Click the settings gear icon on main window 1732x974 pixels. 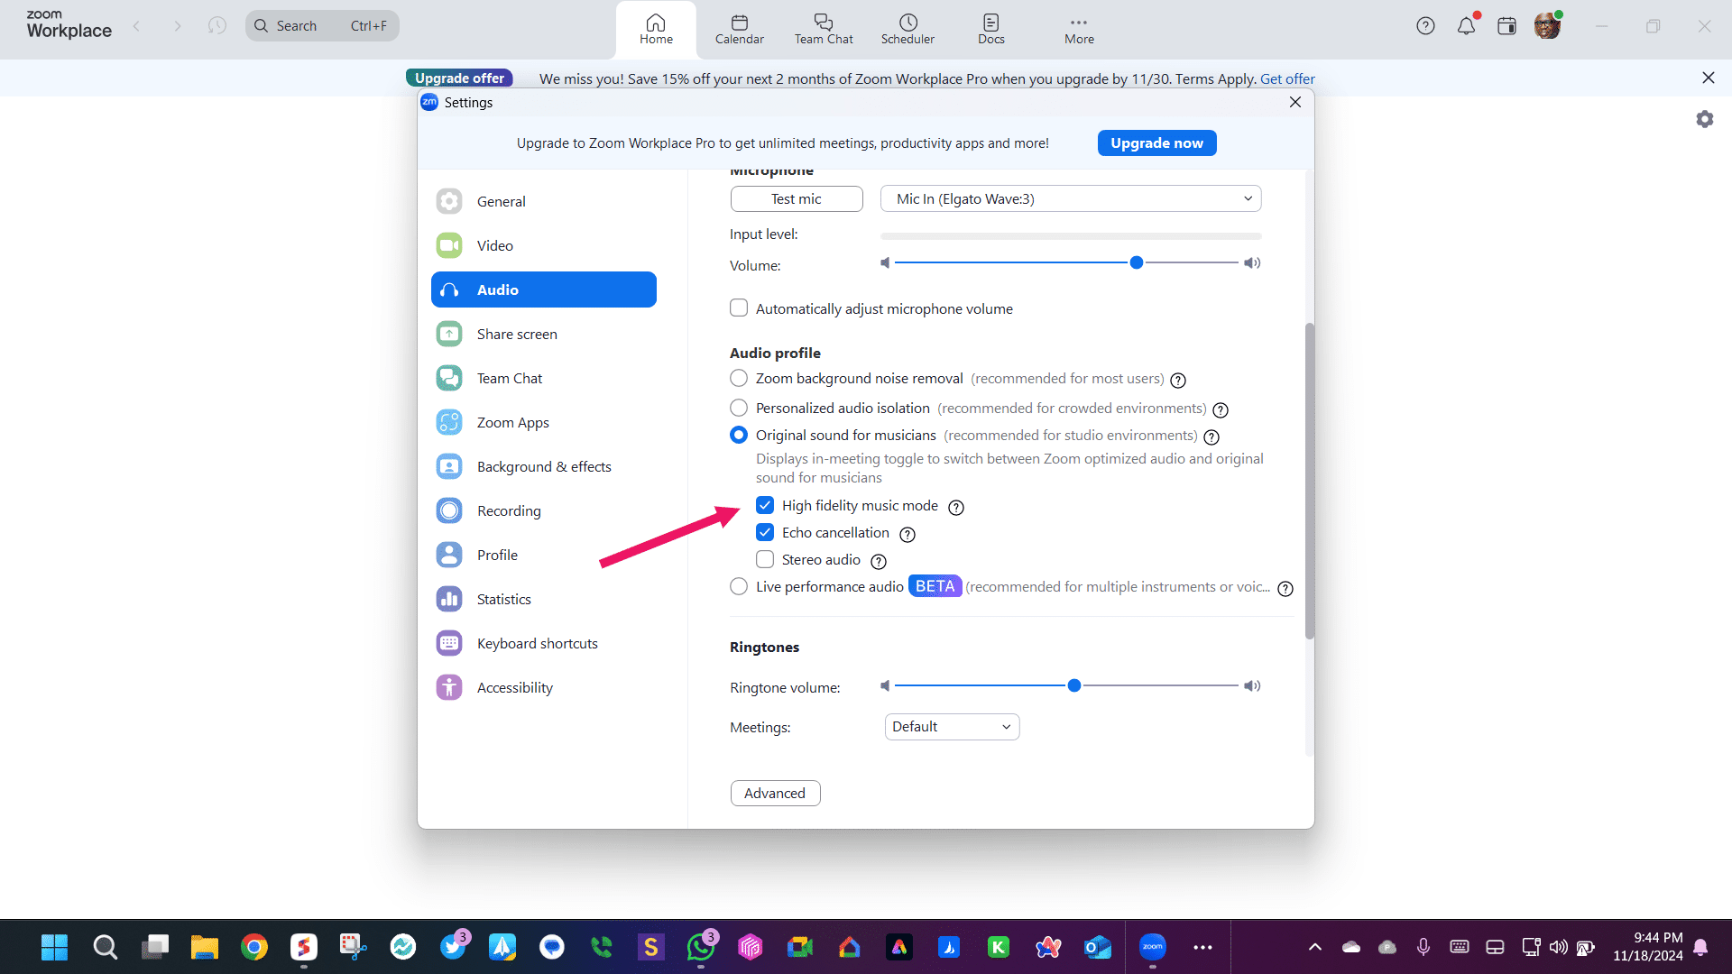[1704, 119]
